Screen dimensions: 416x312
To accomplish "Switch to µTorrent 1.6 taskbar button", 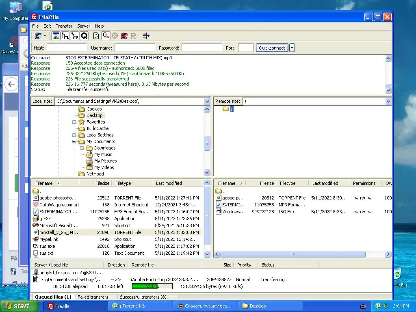I will click(x=140, y=306).
